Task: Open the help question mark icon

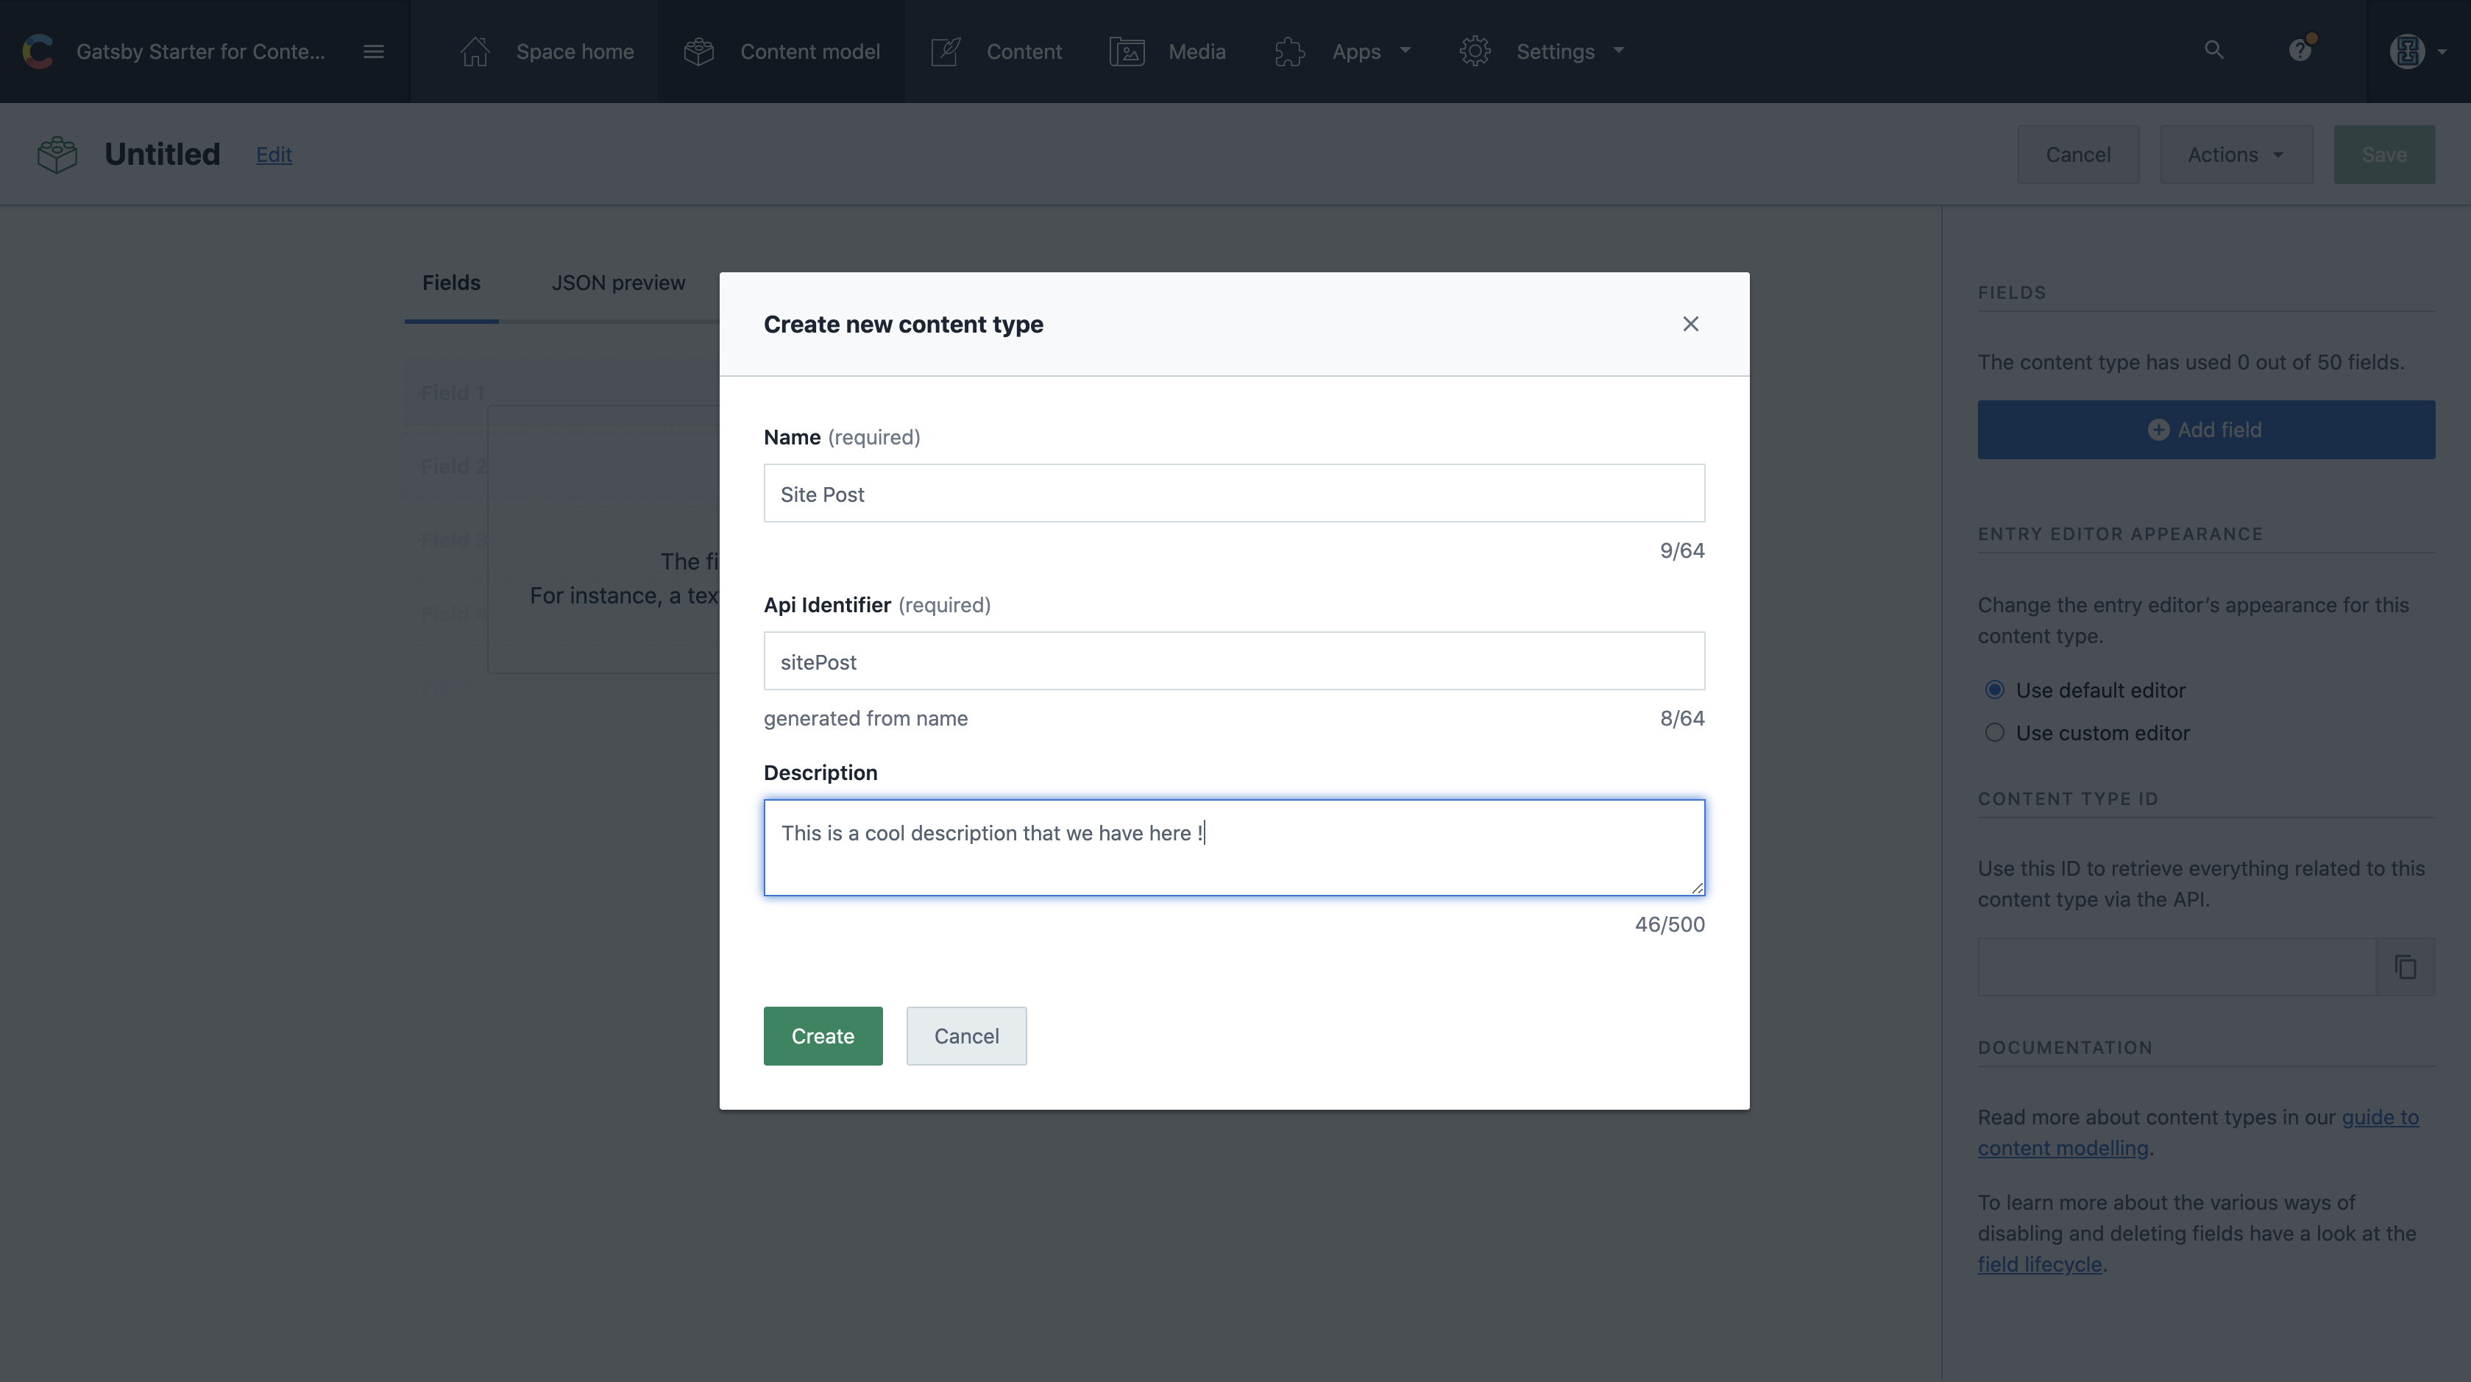Action: [x=2301, y=50]
